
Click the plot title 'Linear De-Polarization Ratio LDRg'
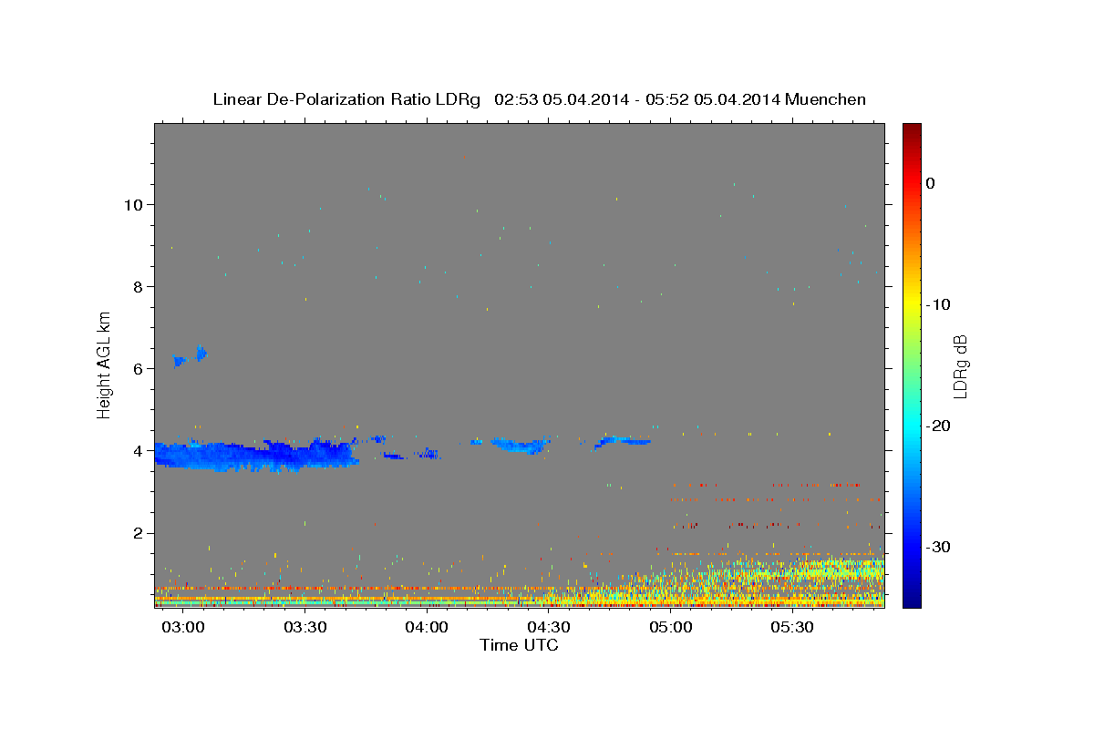pos(346,99)
